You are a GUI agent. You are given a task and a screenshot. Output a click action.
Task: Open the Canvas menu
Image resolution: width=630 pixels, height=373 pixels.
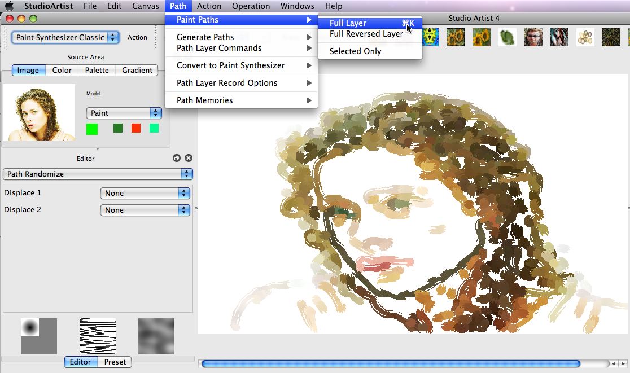coord(146,6)
